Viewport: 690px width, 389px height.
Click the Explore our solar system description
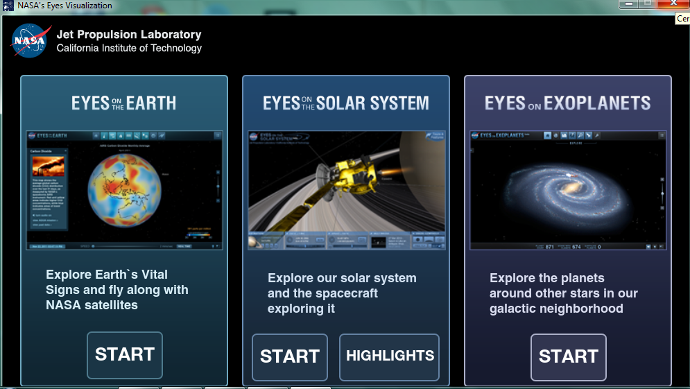pyautogui.click(x=342, y=293)
